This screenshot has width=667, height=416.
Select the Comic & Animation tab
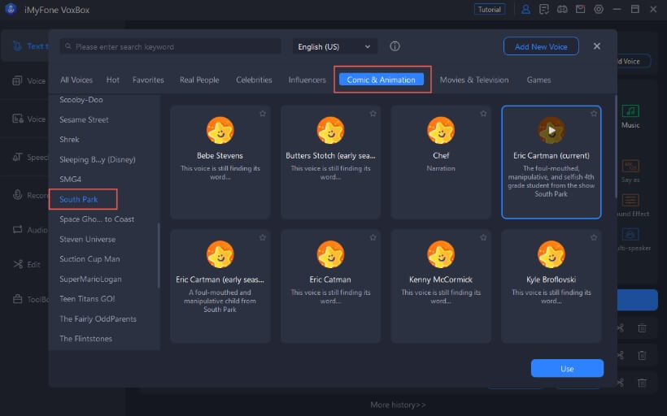click(x=381, y=80)
